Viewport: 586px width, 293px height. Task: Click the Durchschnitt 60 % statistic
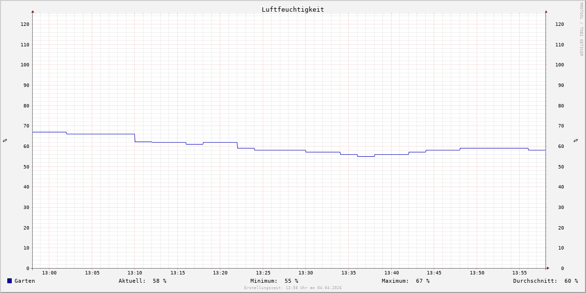pyautogui.click(x=545, y=281)
